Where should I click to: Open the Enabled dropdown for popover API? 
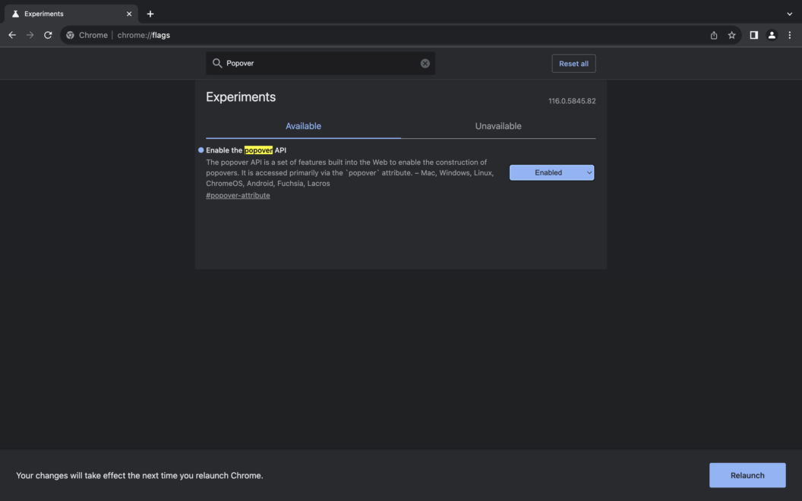coord(551,173)
